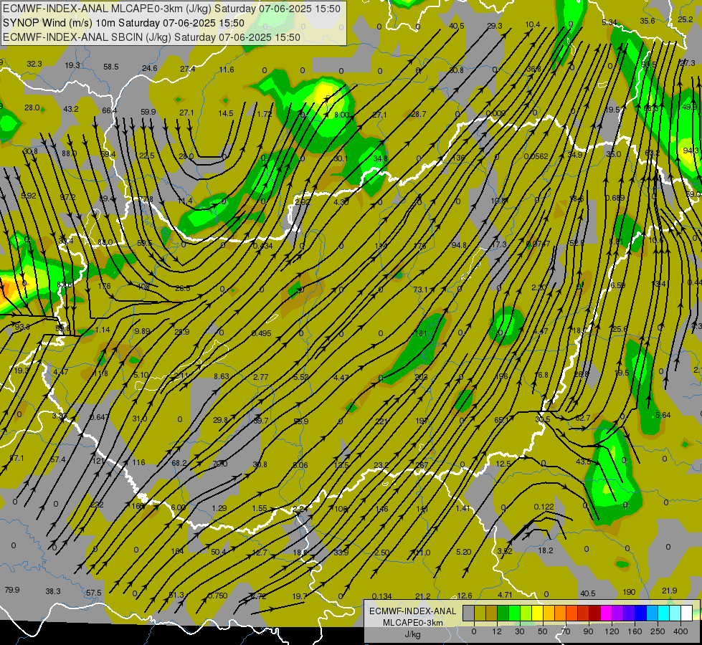Click the dark red legend swatch
The width and height of the screenshot is (702, 645).
(x=595, y=613)
